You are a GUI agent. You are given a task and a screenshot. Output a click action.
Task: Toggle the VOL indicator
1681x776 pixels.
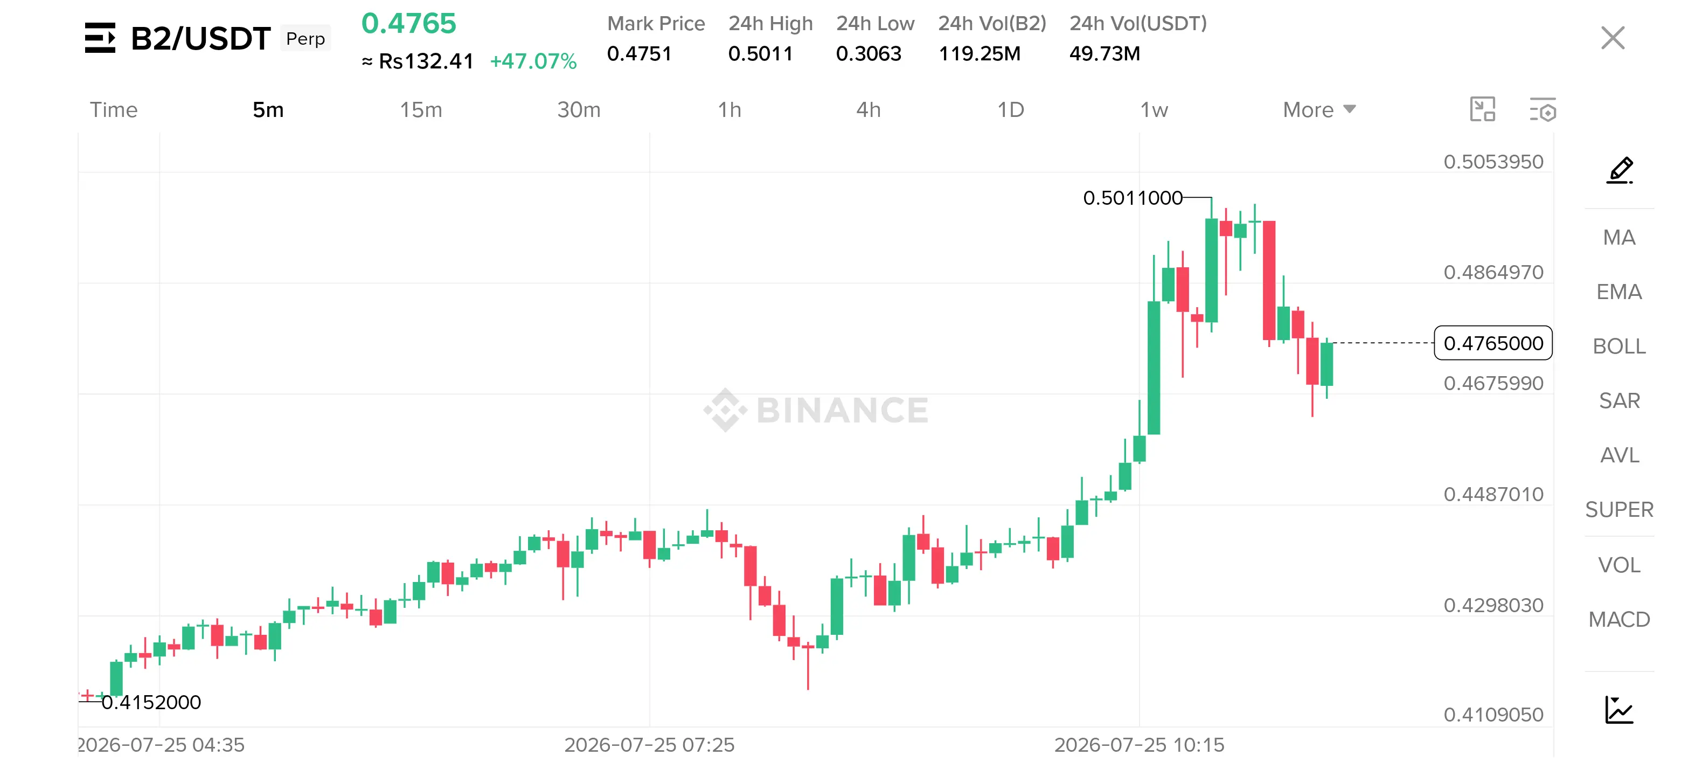1619,565
